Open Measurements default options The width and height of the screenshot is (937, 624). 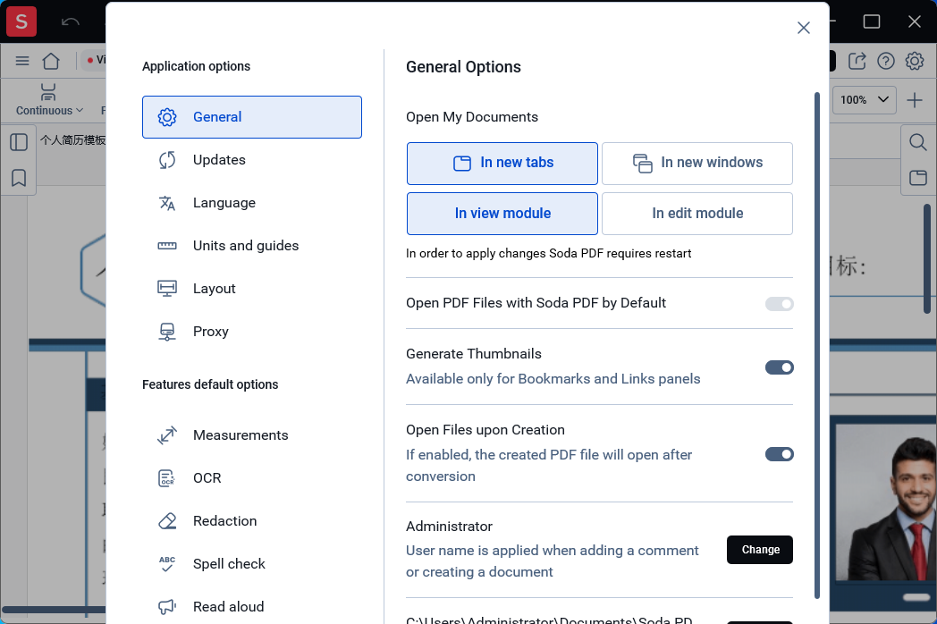(251, 435)
